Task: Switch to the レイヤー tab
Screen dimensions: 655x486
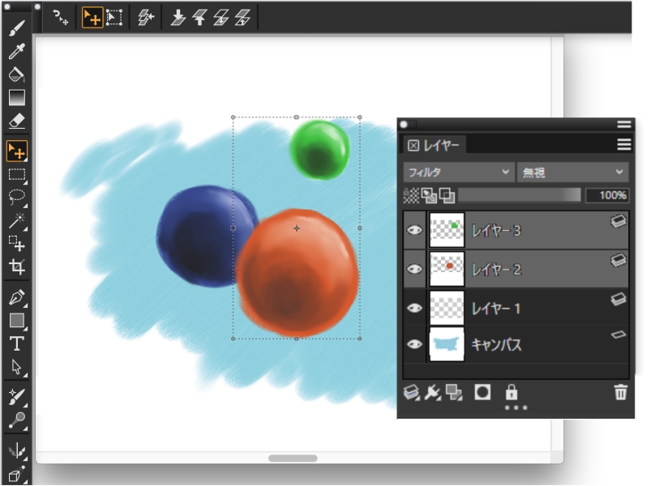Action: [x=435, y=146]
